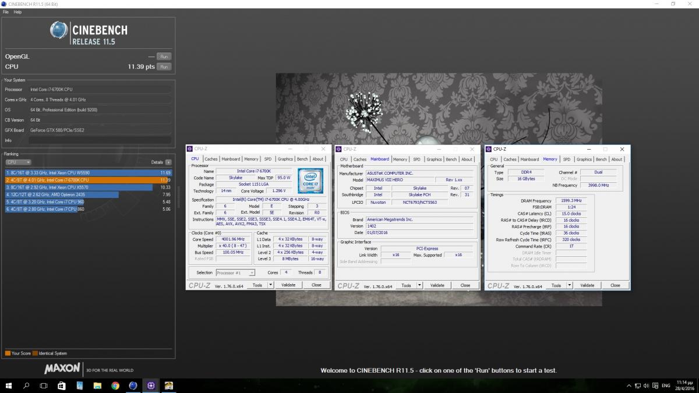Viewport: 699px width, 393px height.
Task: Expand Tools arrow in CPU-Z Mainboard window
Action: point(420,285)
